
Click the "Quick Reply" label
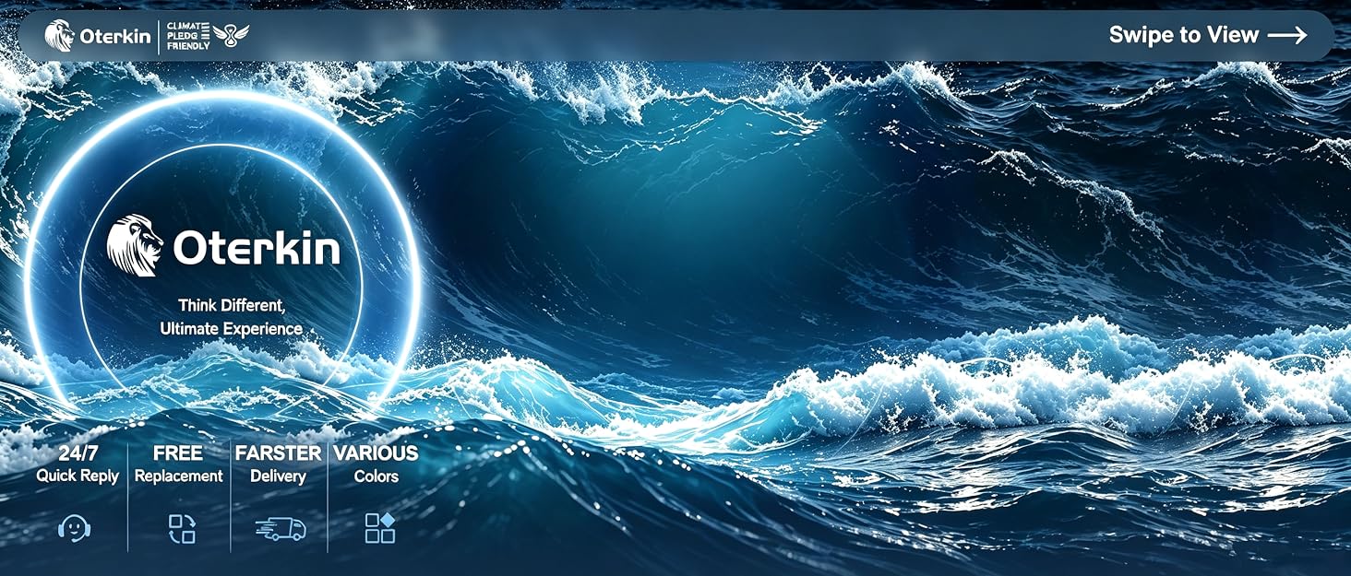tap(78, 476)
